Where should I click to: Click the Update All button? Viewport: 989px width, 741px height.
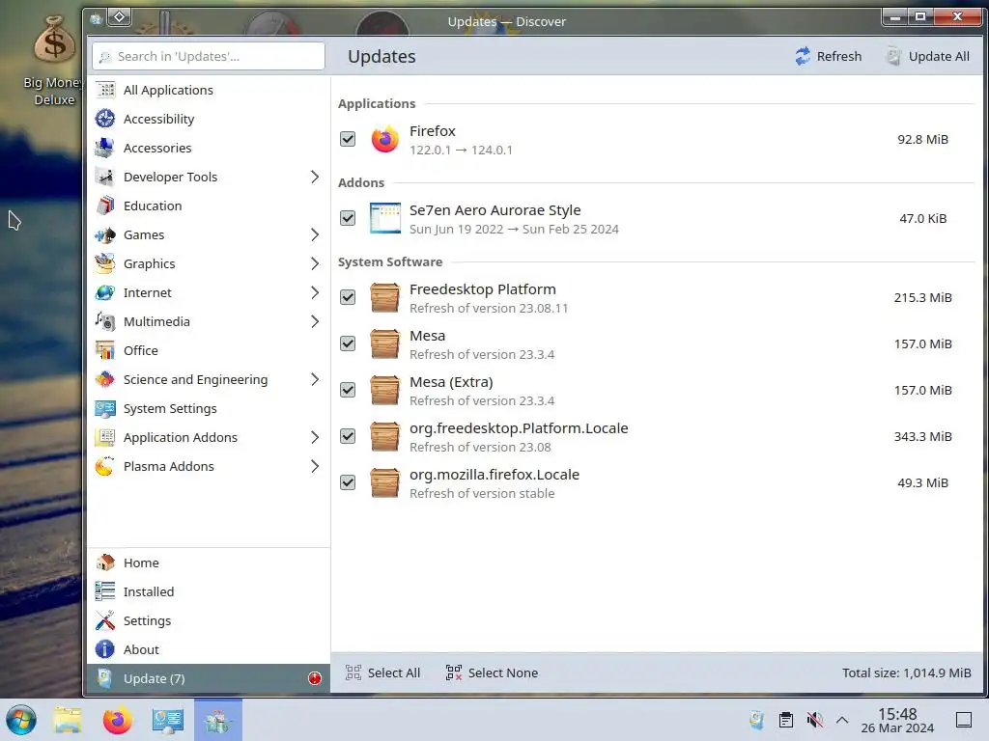(x=928, y=56)
